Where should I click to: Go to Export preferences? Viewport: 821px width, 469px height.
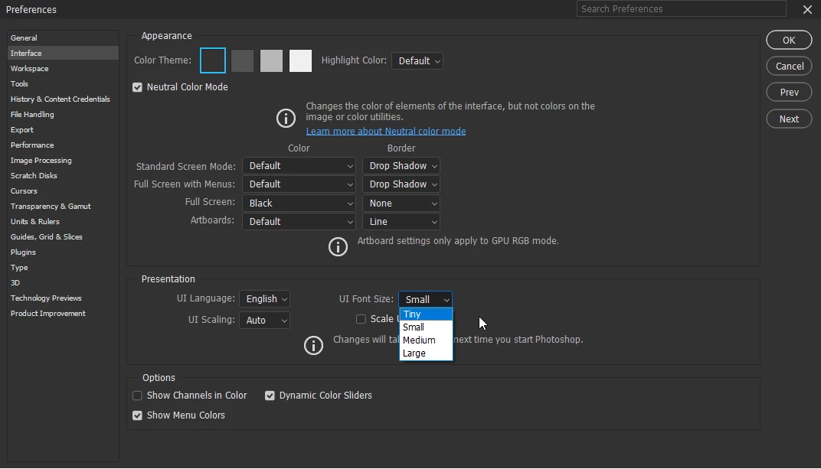click(63, 129)
